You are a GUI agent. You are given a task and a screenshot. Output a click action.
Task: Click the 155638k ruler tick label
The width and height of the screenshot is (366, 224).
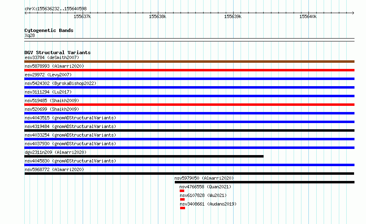pos(158,16)
